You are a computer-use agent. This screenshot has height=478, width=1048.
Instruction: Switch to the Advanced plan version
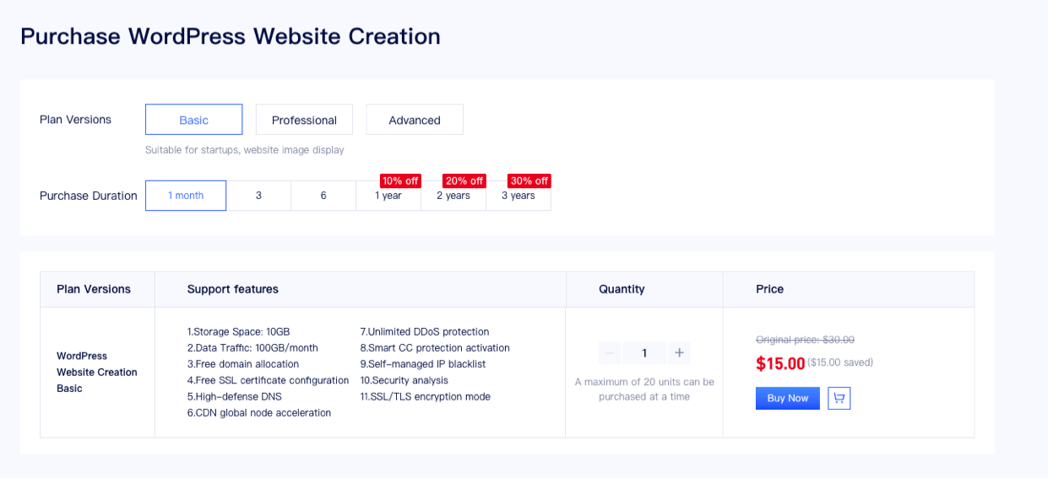(414, 120)
